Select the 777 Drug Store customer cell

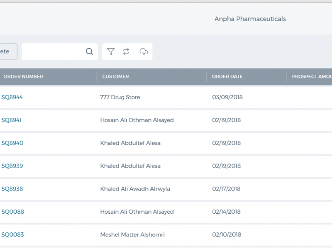120,97
